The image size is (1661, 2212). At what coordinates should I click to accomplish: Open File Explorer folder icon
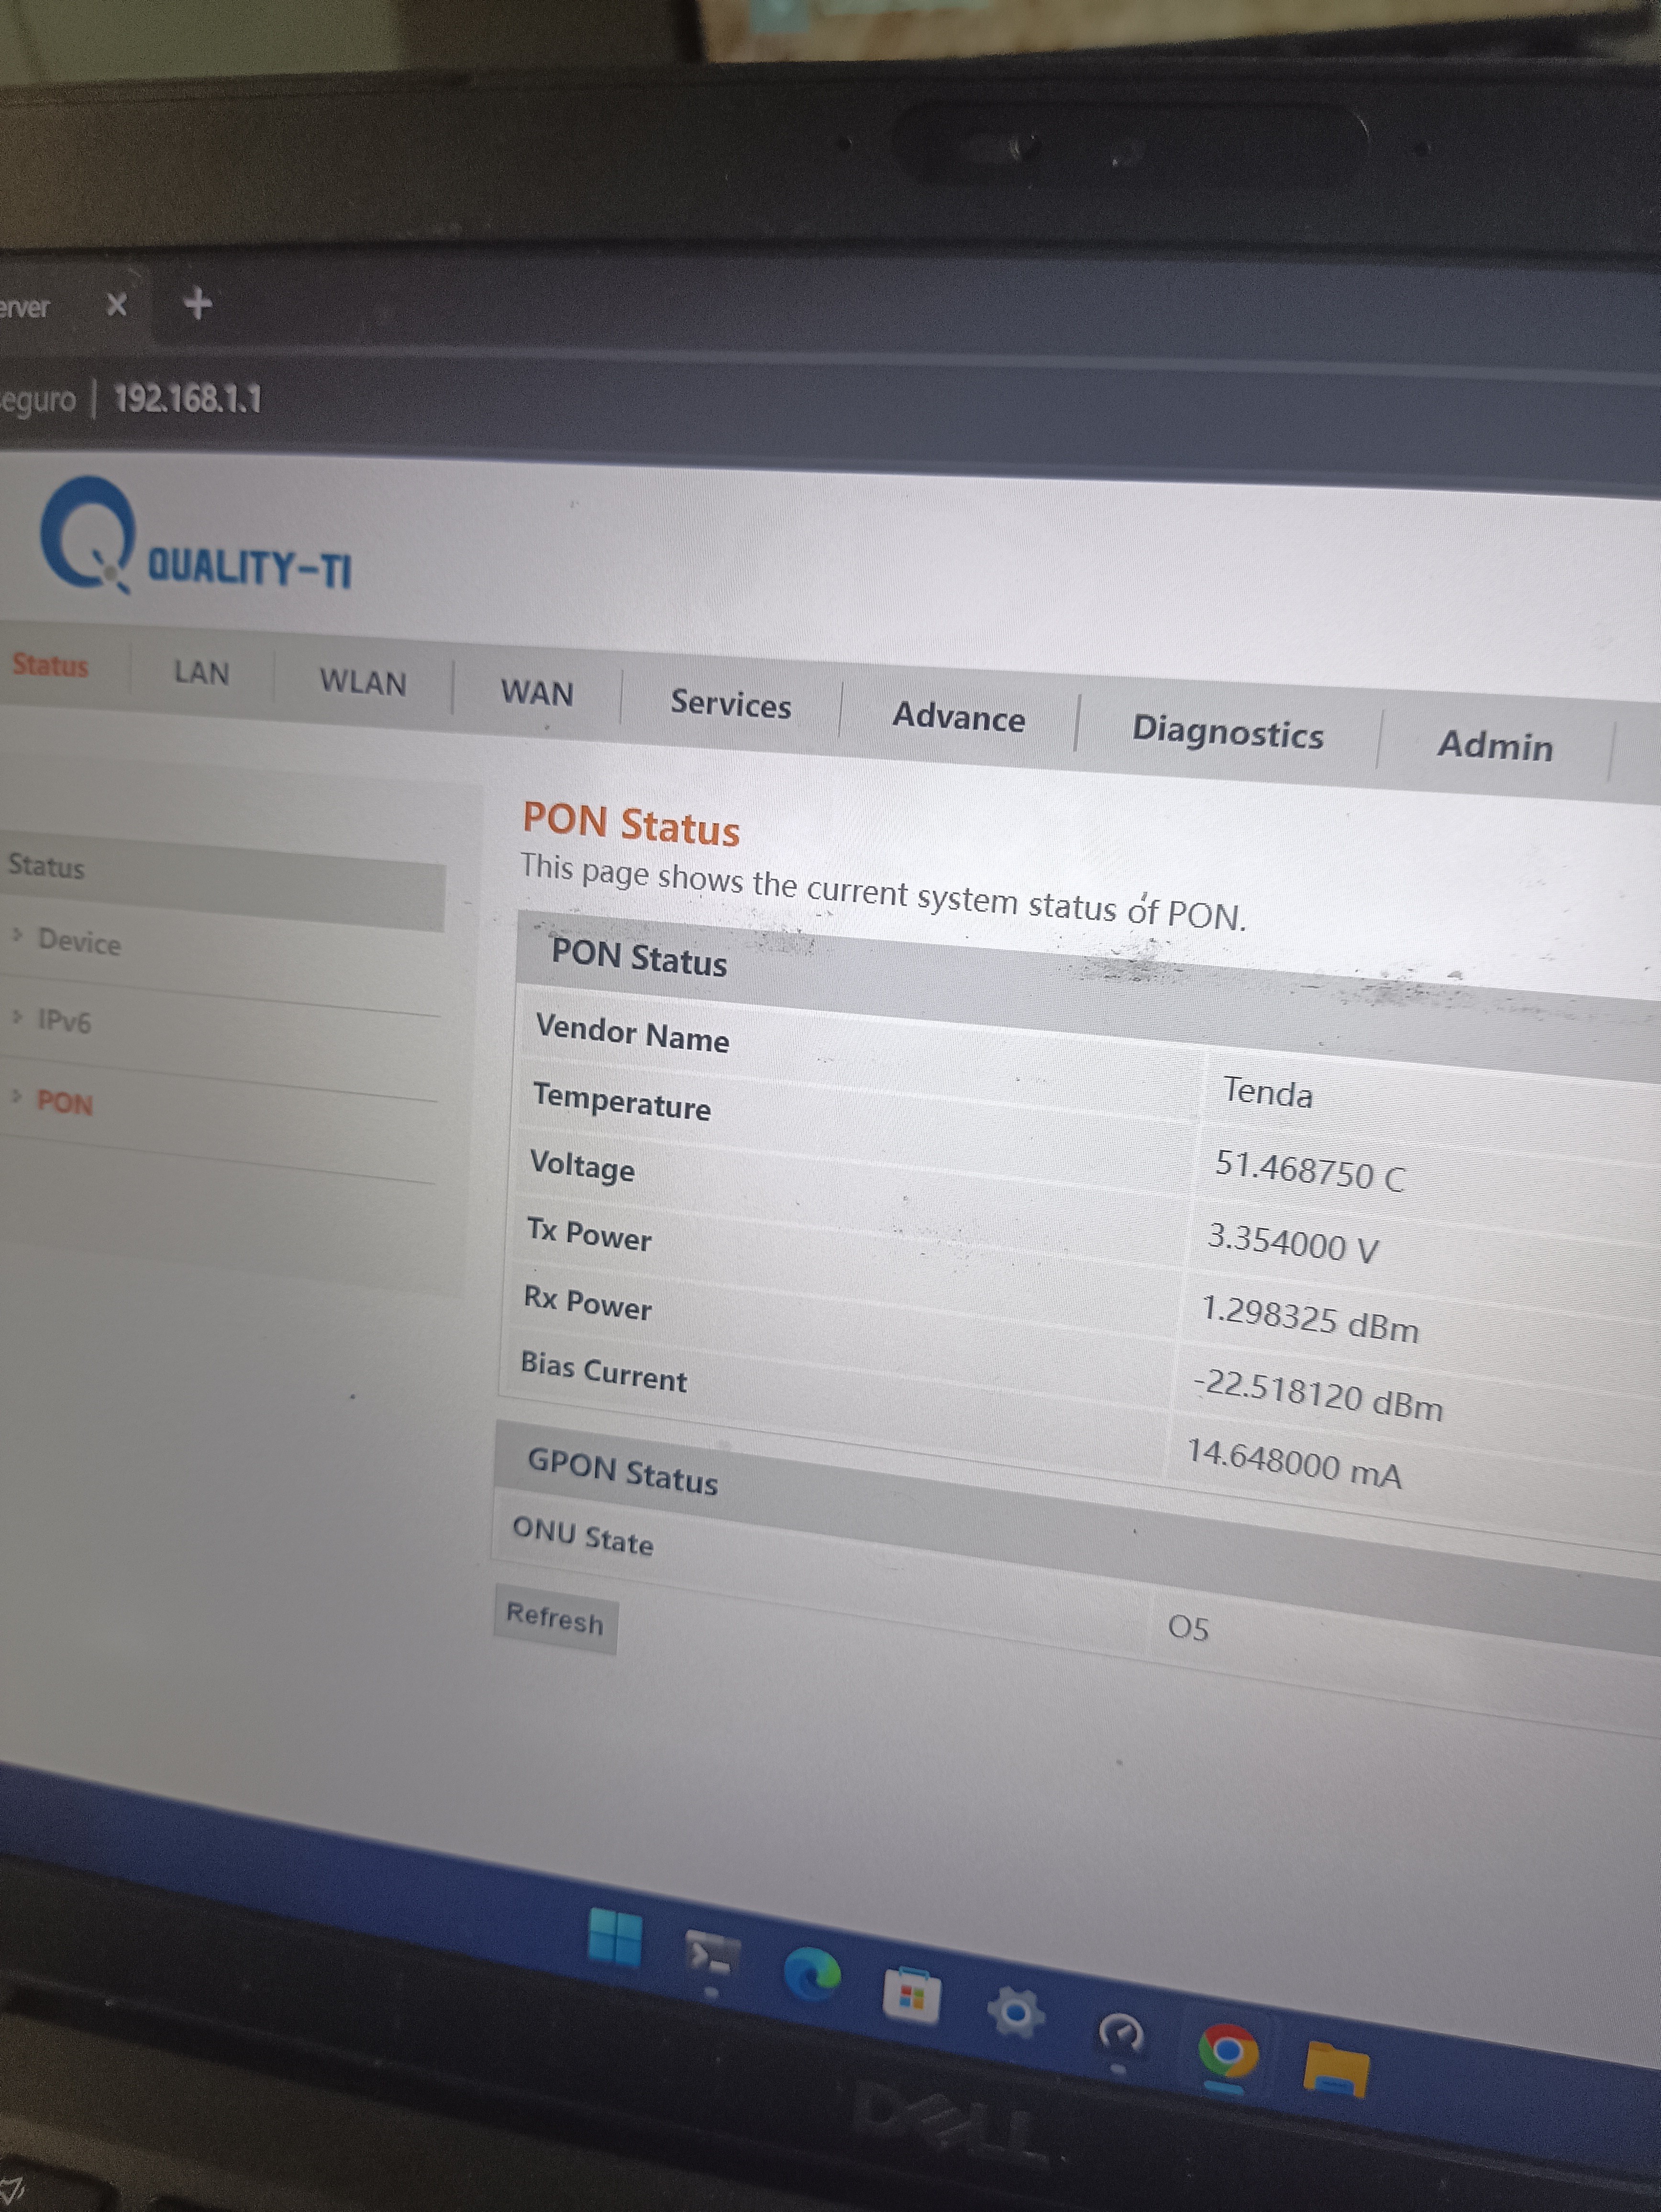tap(1336, 2069)
